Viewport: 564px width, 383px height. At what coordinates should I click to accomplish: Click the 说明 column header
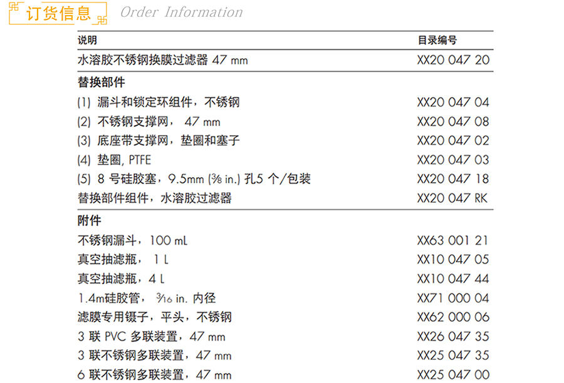point(87,41)
